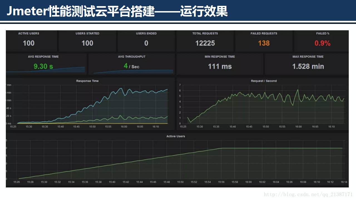The height and width of the screenshot is (200, 356).
Task: Click 3 on the Request / Second y-axis
Action: point(180,107)
